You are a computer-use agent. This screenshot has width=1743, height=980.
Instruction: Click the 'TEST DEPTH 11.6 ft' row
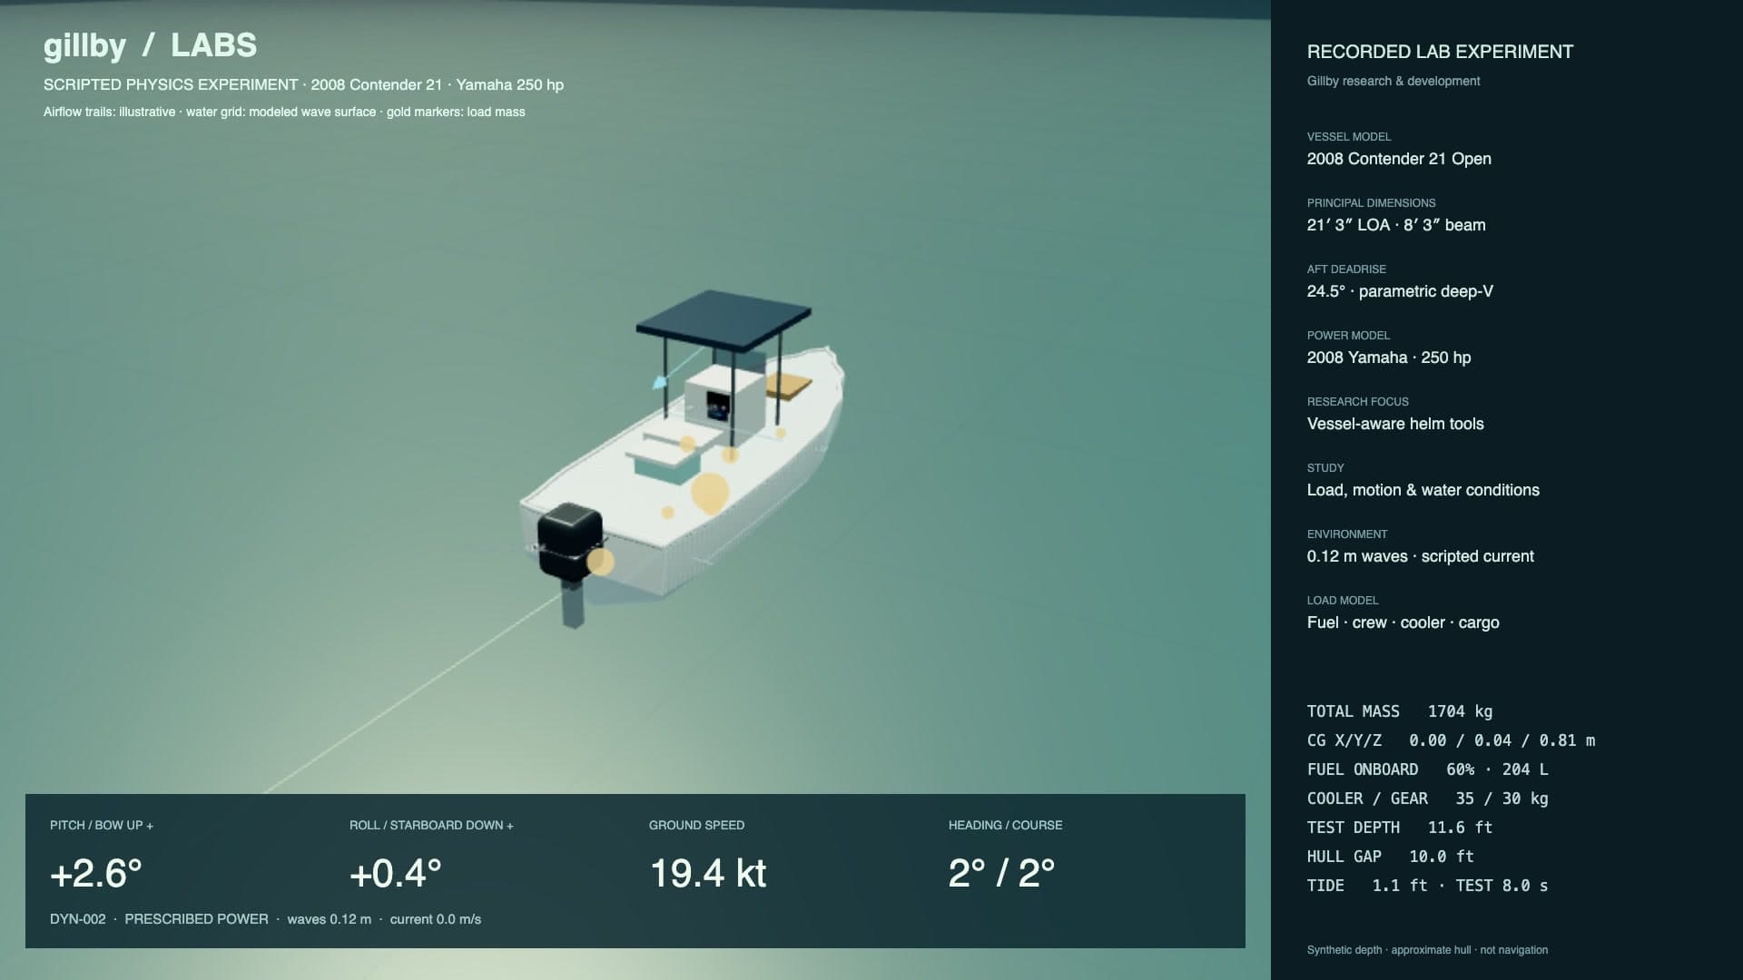coord(1400,828)
